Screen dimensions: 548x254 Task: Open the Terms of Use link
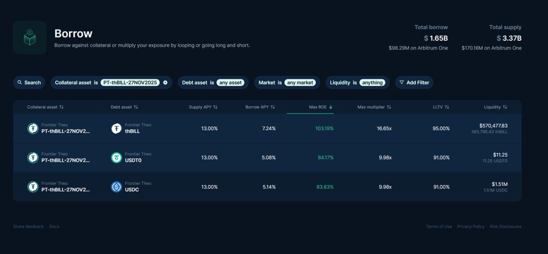439,227
